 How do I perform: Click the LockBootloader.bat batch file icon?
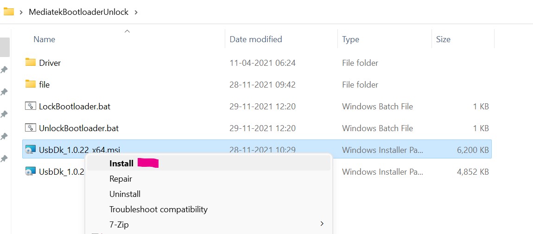tap(31, 106)
